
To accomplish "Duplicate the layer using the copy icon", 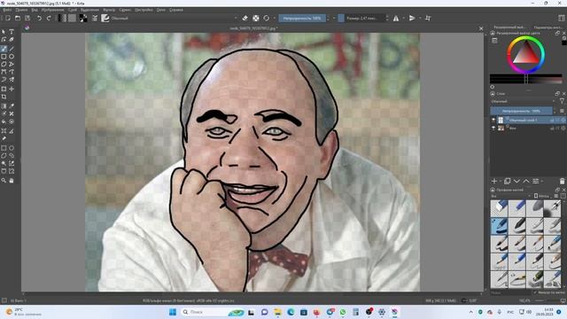I will [x=508, y=181].
